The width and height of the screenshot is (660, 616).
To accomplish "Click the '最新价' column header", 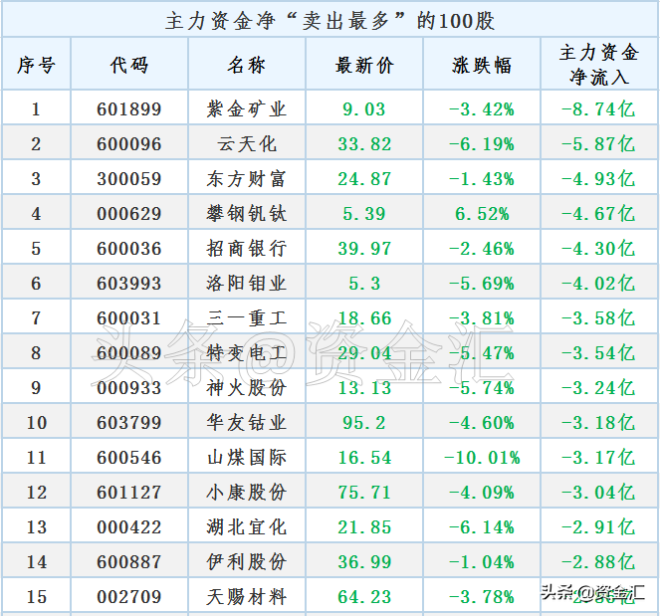I will pos(364,66).
